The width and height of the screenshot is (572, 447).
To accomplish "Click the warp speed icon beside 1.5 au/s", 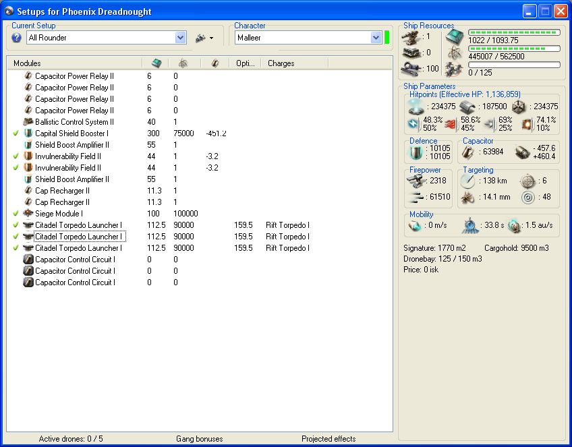I will (514, 226).
